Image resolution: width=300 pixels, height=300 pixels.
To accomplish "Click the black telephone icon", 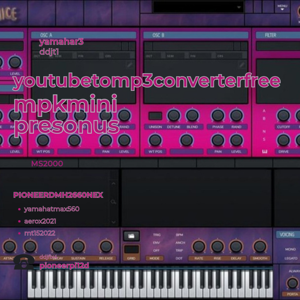I will 24,262.
